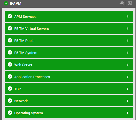Click the Web Server status check icon
This screenshot has height=120, width=136.
[x=10, y=64]
